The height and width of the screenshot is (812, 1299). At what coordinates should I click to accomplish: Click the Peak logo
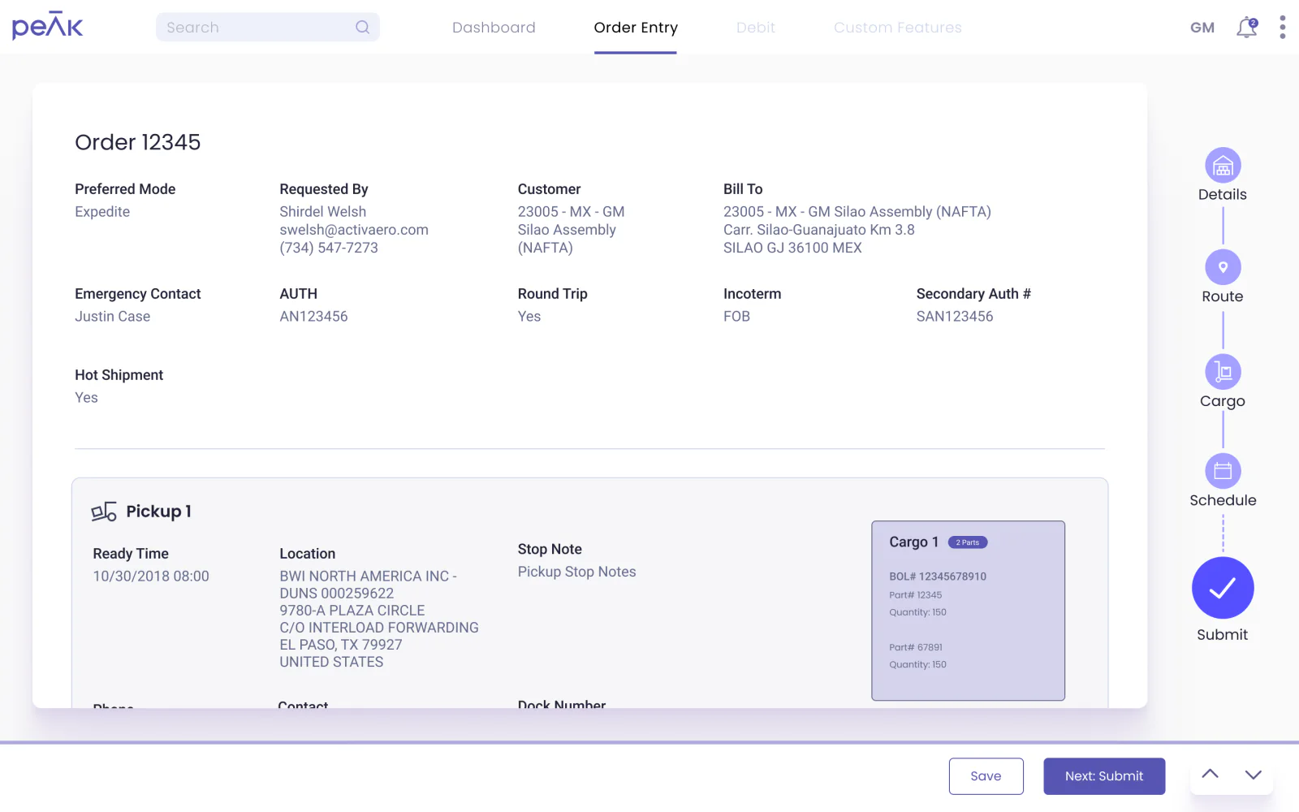point(47,27)
